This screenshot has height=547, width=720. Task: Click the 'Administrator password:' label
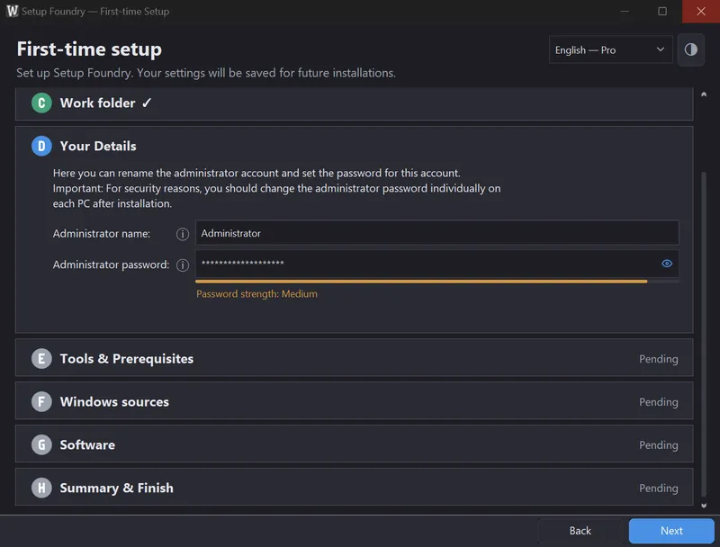click(x=111, y=265)
